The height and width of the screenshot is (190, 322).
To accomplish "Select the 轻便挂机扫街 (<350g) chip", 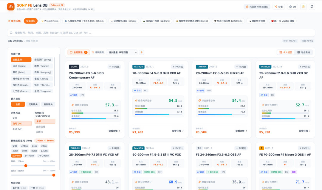I will 124,21.
